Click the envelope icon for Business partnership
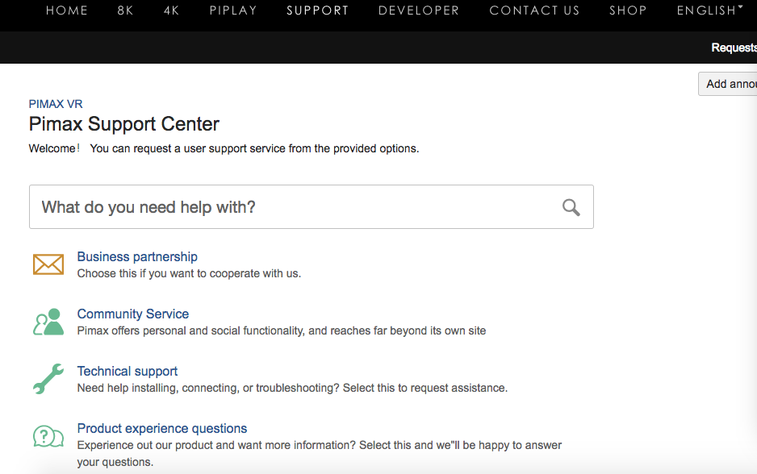The width and height of the screenshot is (757, 474). 48,264
